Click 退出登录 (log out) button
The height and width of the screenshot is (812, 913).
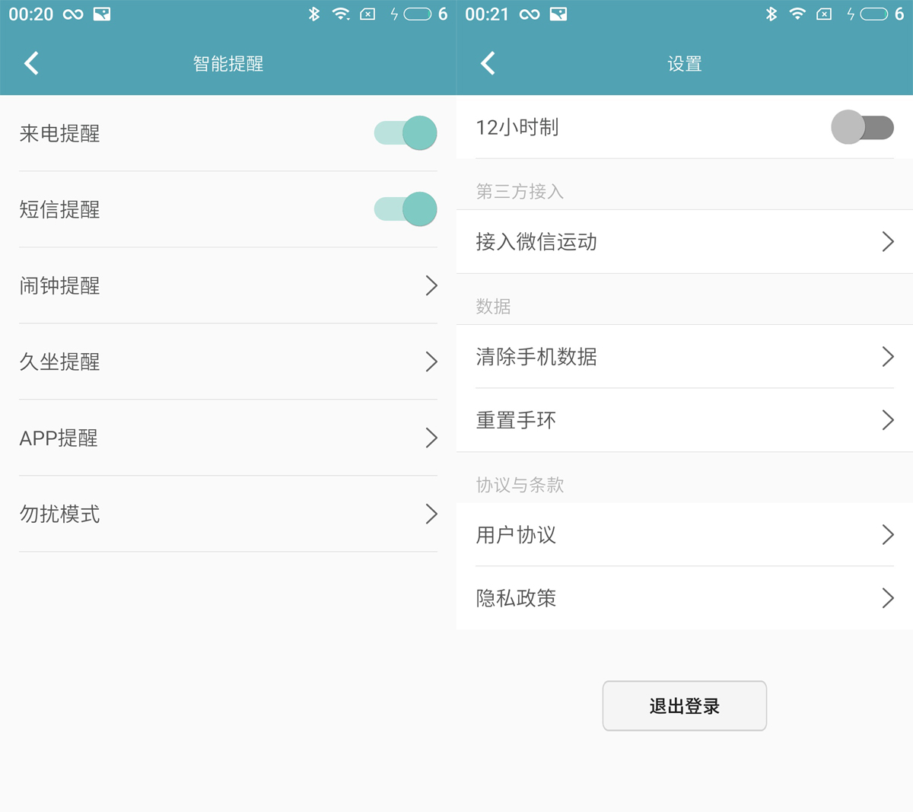pos(684,705)
